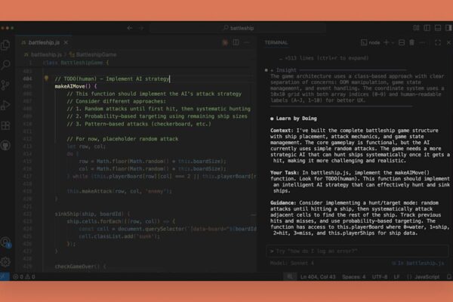Open the launch profile dropdown arrow beside plus

[393, 43]
